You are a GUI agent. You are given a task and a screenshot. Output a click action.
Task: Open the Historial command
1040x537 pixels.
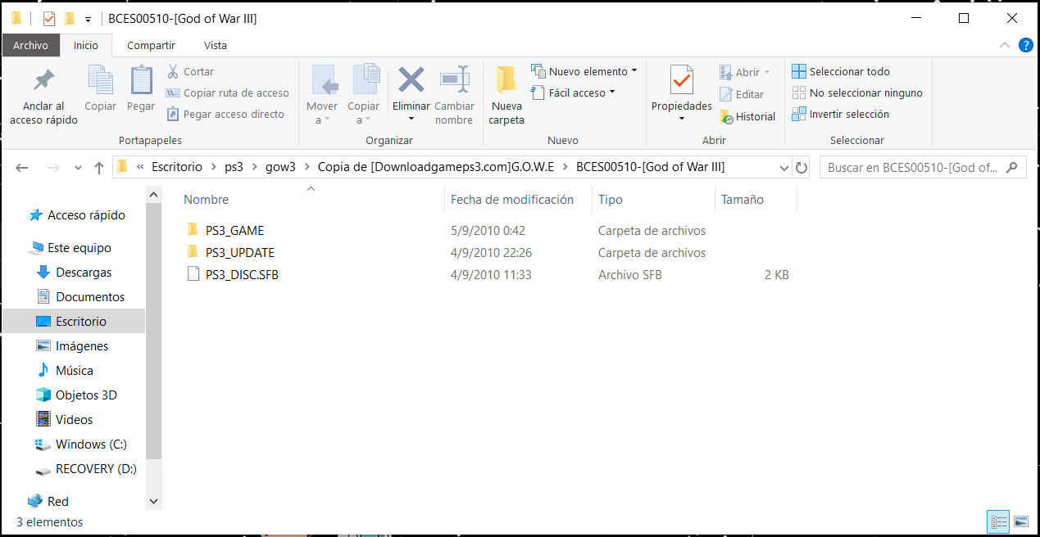coord(747,116)
